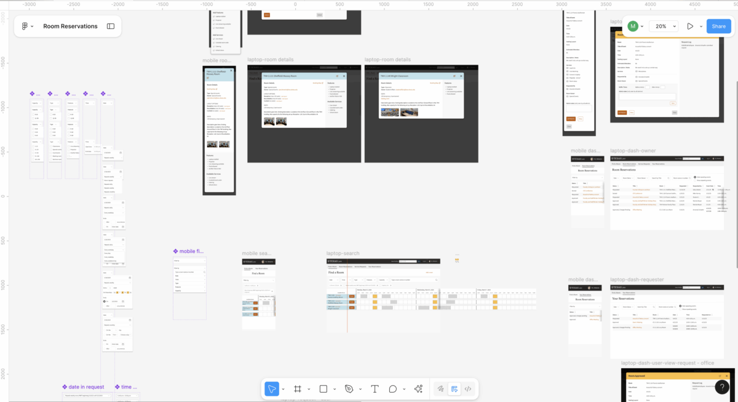Expand the dropdown beside the presentation play button
The height and width of the screenshot is (402, 738).
click(700, 26)
